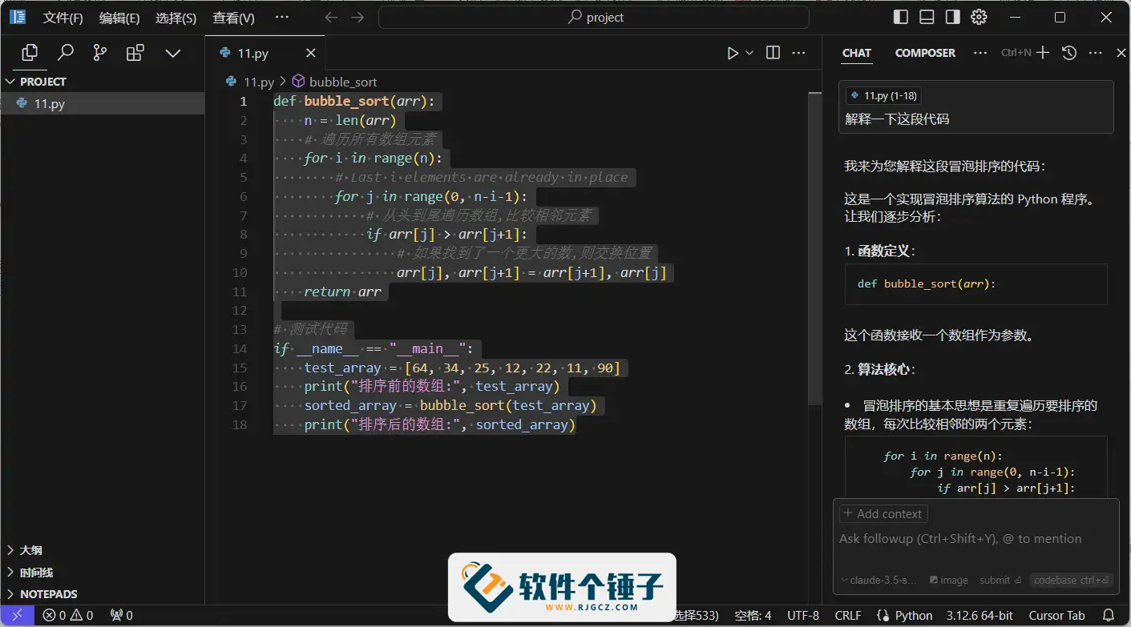Split the editor to the right
This screenshot has width=1131, height=627.
(773, 53)
